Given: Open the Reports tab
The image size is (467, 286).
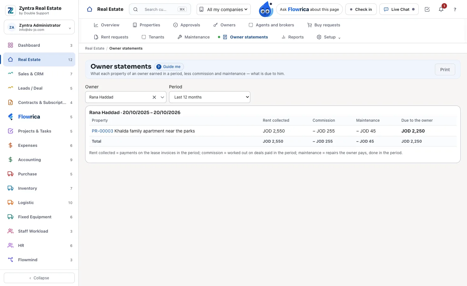Looking at the screenshot, I should (x=293, y=37).
